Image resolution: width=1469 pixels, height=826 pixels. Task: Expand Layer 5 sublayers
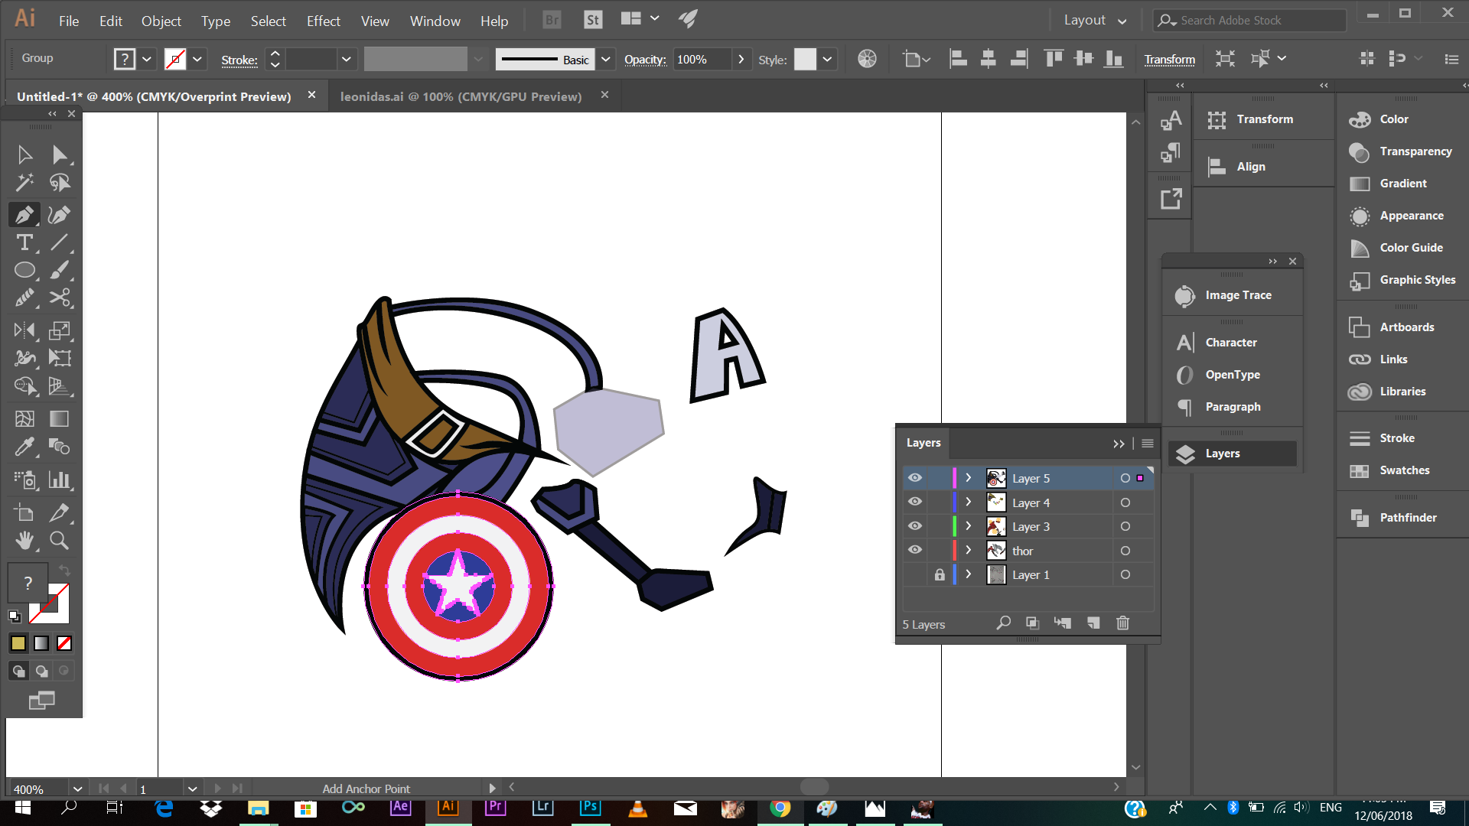point(969,478)
